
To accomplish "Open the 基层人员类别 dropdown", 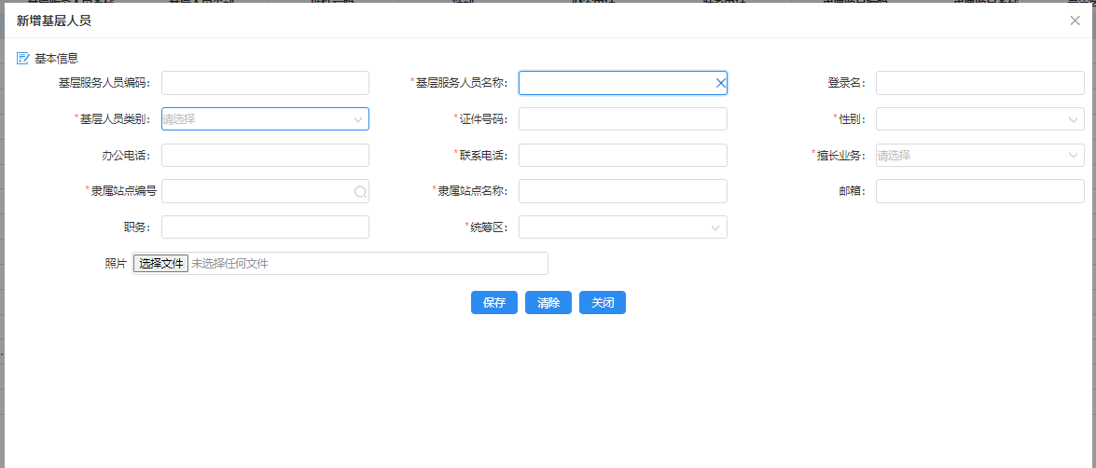I will pyautogui.click(x=265, y=119).
